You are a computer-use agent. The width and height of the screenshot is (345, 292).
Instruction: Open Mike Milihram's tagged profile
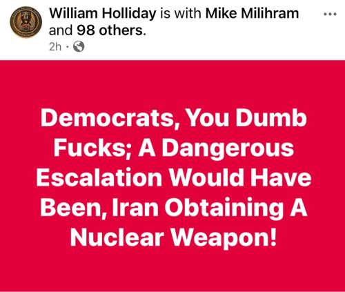[x=252, y=13]
